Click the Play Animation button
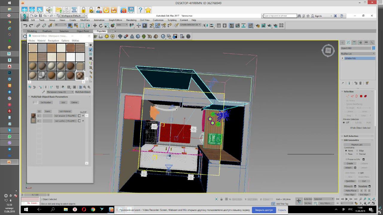Viewport: 383px width, 215px height. pos(346,199)
